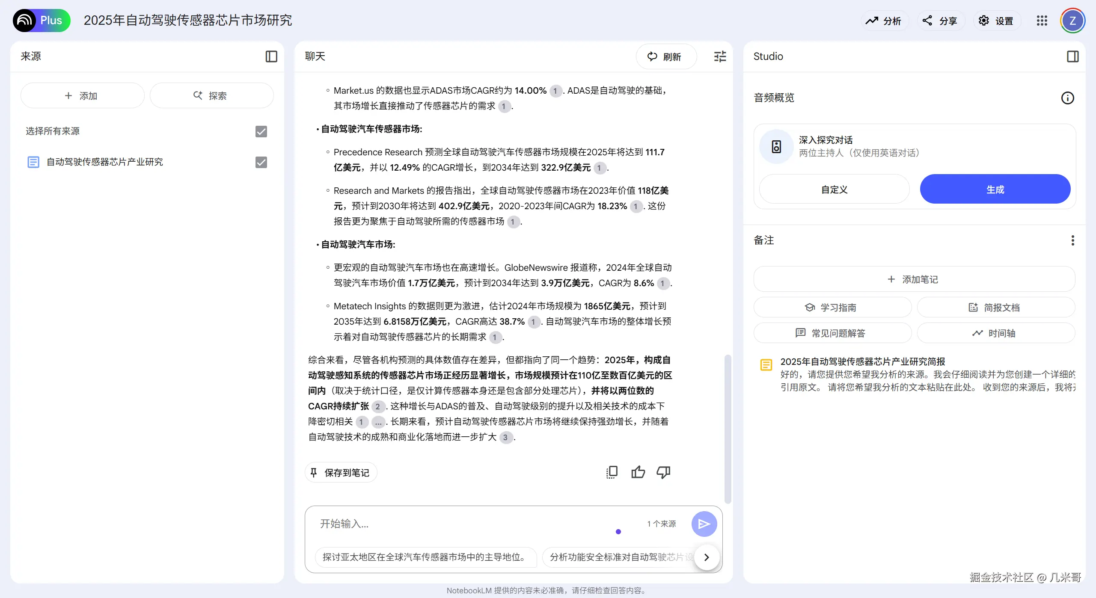Uncheck the select all sources checkbox
The height and width of the screenshot is (598, 1096).
(261, 131)
